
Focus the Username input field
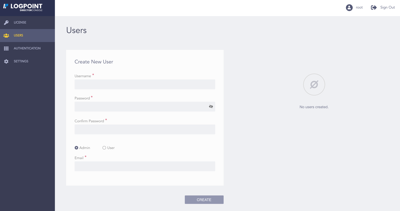tap(145, 85)
